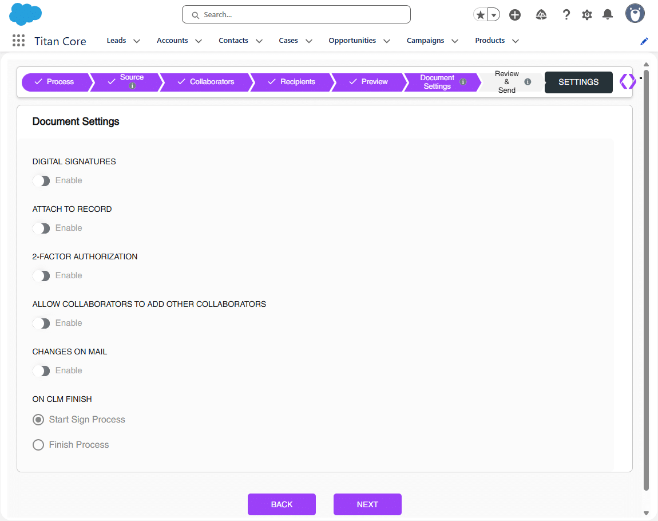Toggle 2-Factor Authorization on
The height and width of the screenshot is (521, 658).
click(x=41, y=275)
